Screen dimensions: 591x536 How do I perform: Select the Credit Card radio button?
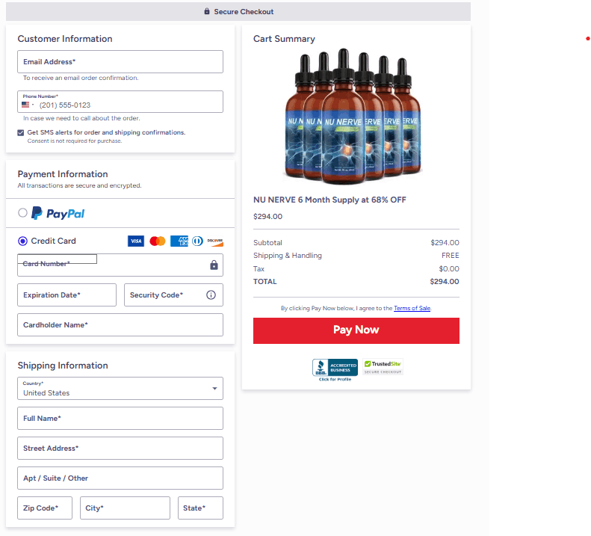22,241
